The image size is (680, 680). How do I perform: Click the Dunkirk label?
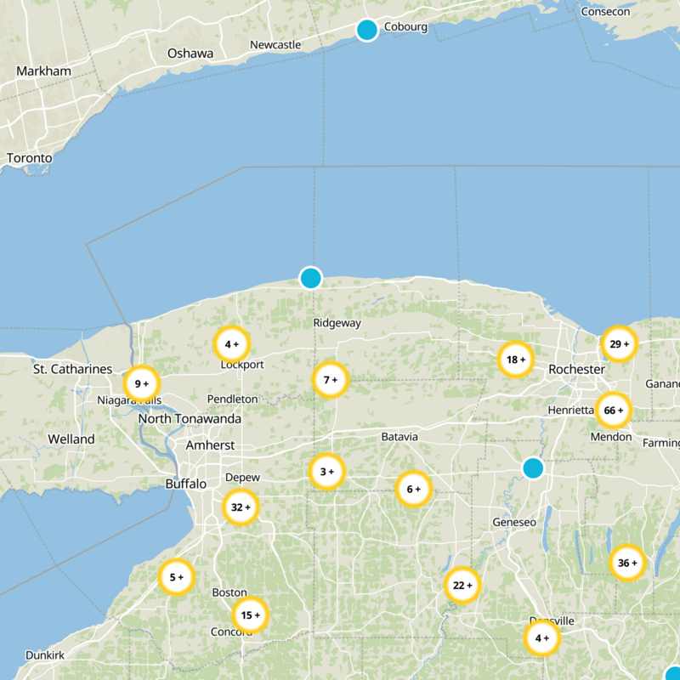click(x=45, y=654)
